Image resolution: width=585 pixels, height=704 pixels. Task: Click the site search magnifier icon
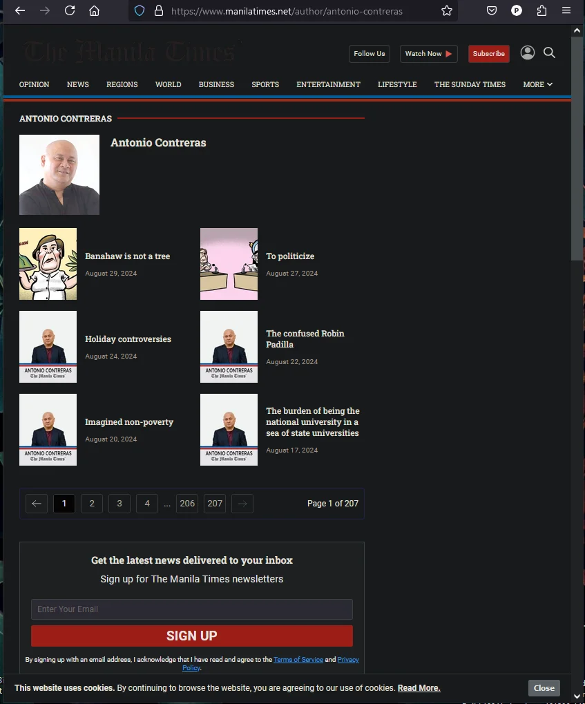(x=549, y=53)
